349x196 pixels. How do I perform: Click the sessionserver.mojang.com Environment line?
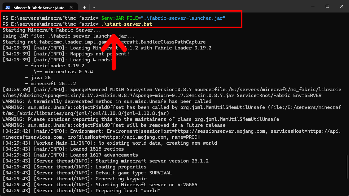pos(172,134)
